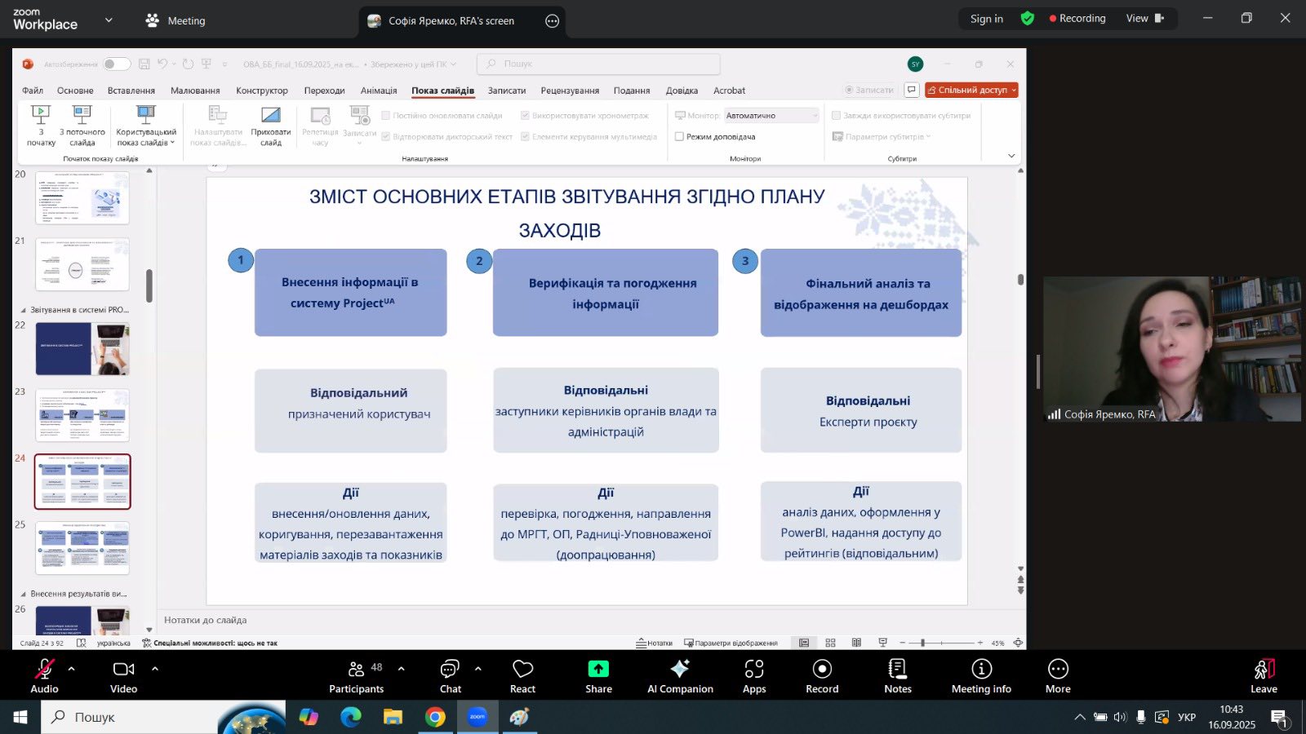Open Participants list with 48 attendees
The image size is (1306, 734).
357,676
